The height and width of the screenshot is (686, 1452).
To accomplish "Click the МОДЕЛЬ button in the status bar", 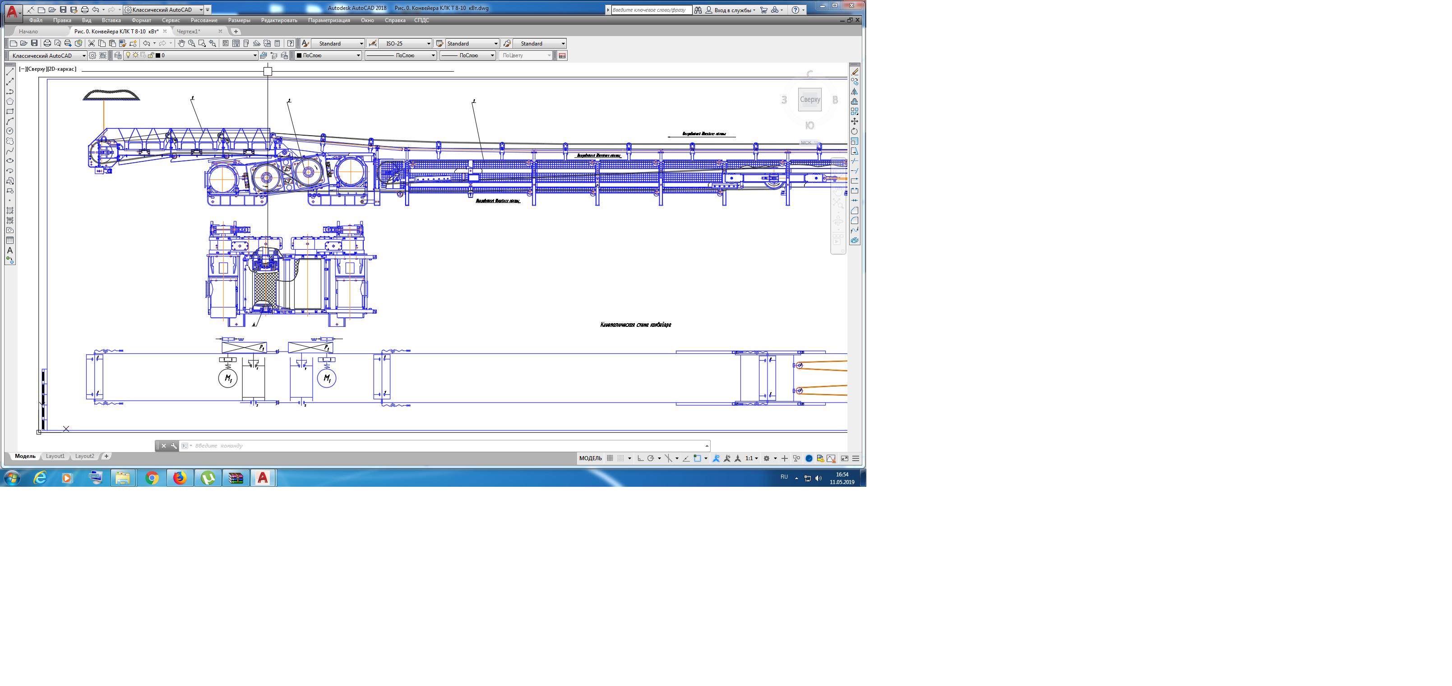I will coord(590,458).
